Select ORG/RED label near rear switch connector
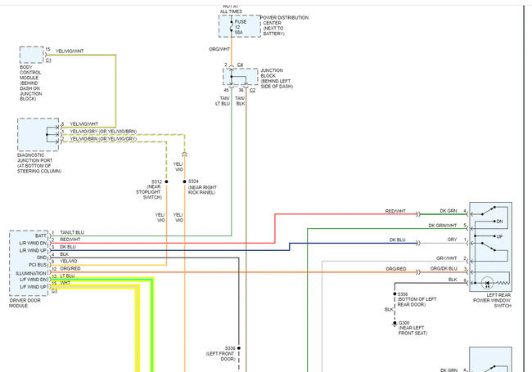532x372 pixels. (396, 269)
